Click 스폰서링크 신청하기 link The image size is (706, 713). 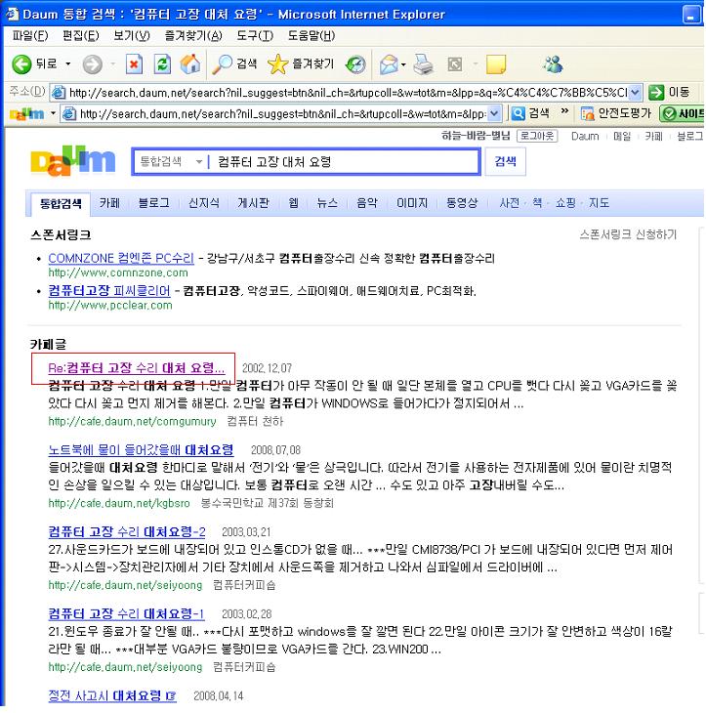pos(628,234)
